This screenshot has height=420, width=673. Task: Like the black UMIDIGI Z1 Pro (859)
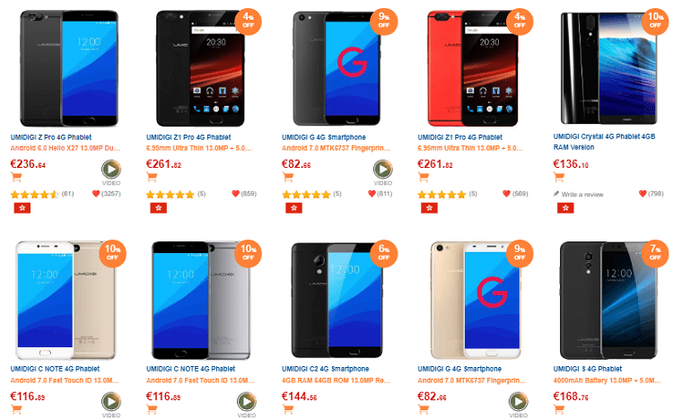tap(235, 194)
